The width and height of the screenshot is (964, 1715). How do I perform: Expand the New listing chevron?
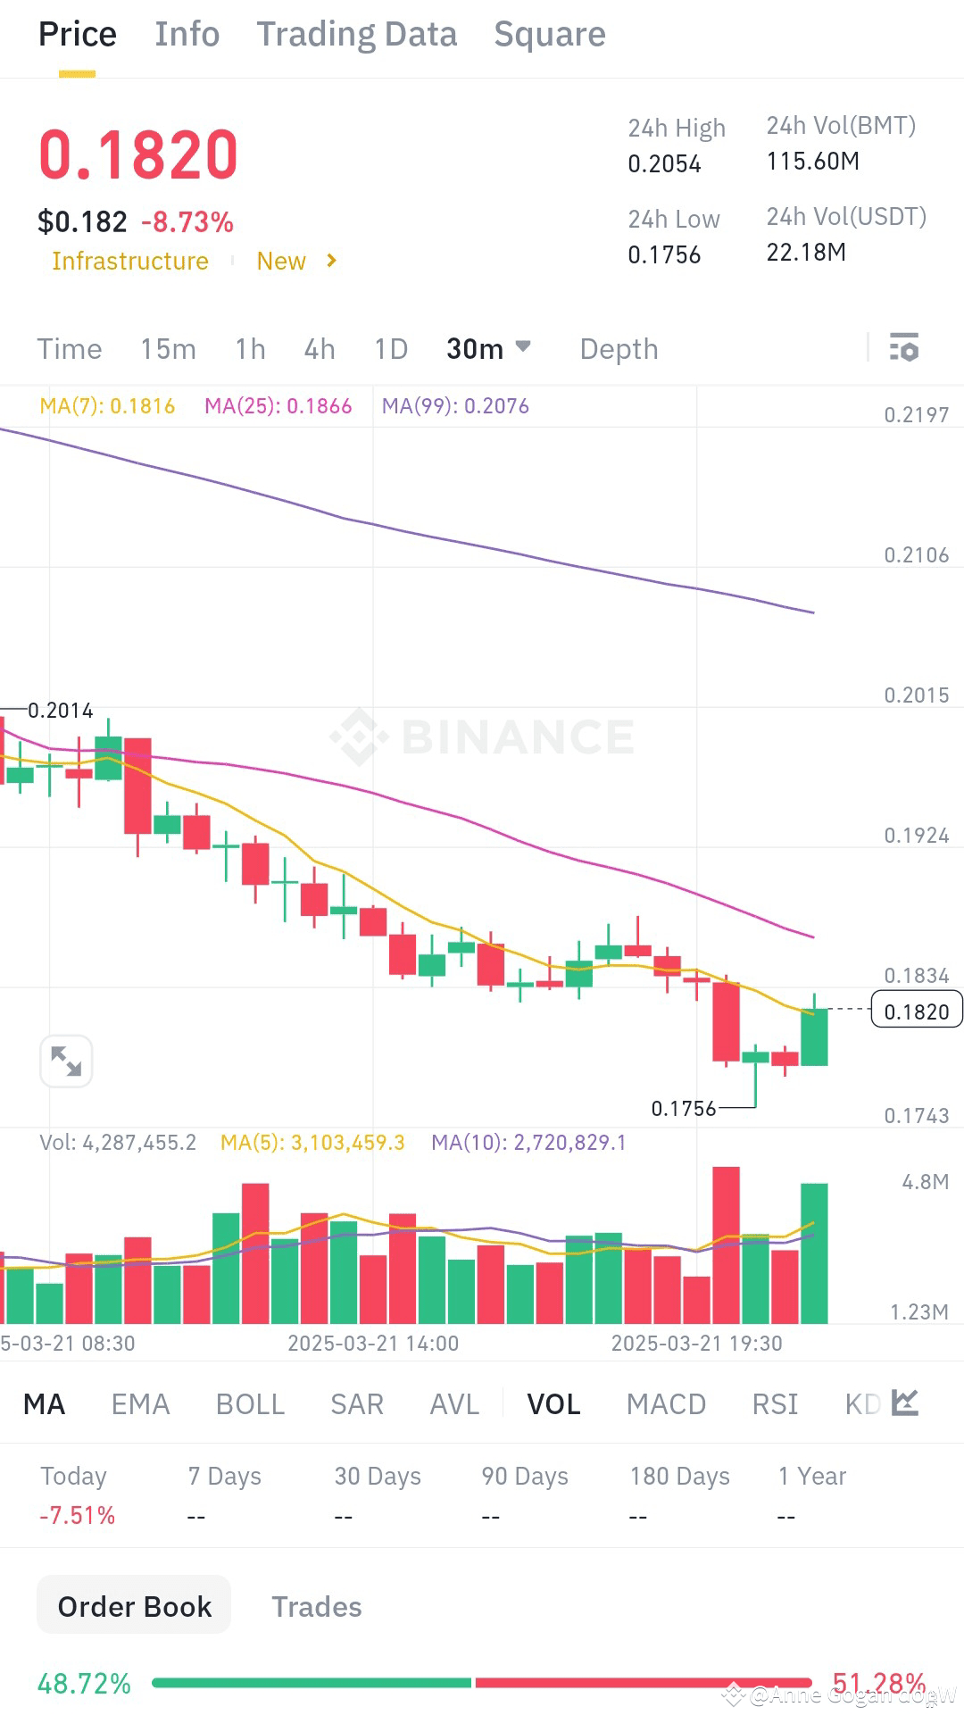[x=331, y=261]
